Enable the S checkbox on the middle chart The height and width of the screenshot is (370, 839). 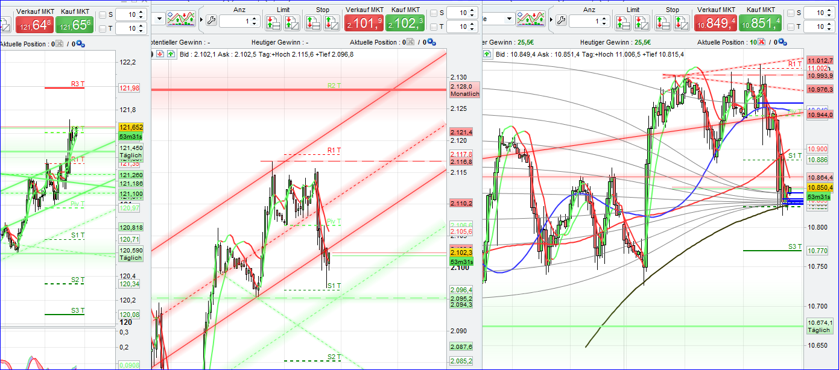433,12
